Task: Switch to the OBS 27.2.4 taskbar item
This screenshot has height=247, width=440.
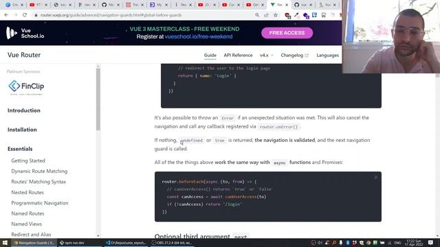Action: pyautogui.click(x=172, y=243)
